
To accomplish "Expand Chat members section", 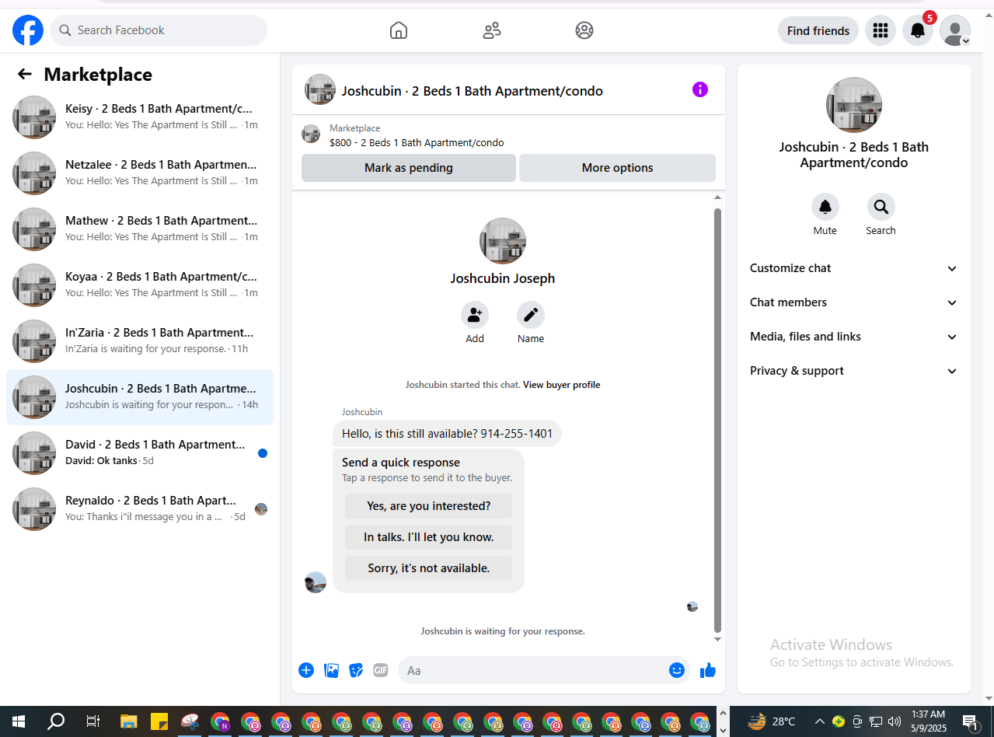I will tap(853, 302).
